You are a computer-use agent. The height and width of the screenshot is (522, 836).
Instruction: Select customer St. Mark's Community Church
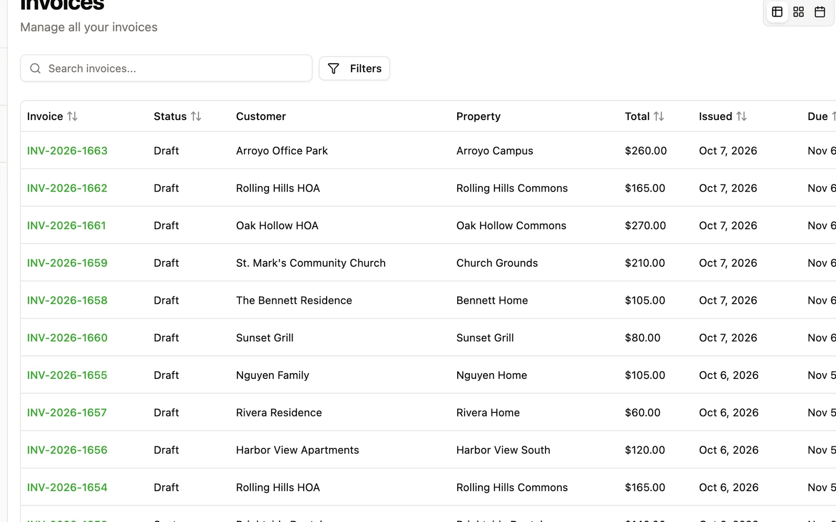click(x=311, y=263)
